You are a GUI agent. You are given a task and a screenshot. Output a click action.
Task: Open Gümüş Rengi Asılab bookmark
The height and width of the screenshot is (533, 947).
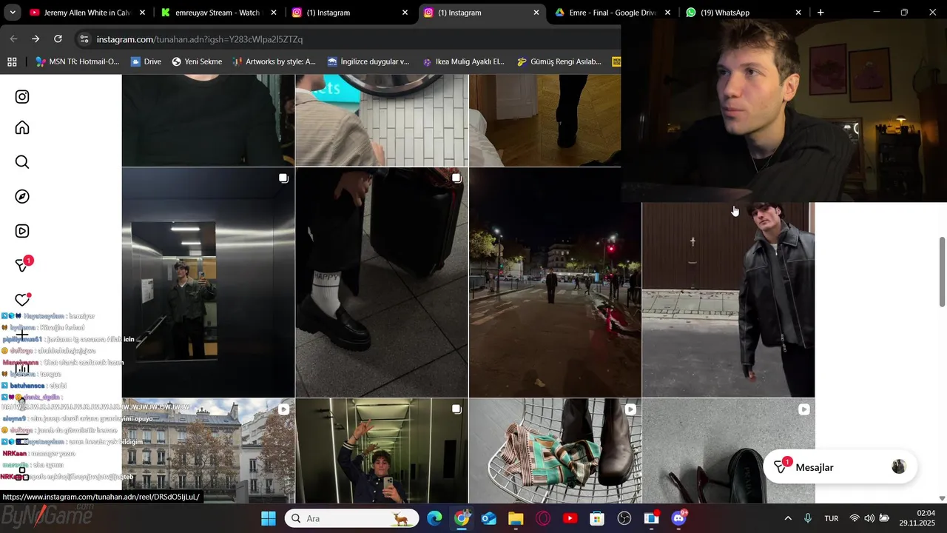click(559, 62)
